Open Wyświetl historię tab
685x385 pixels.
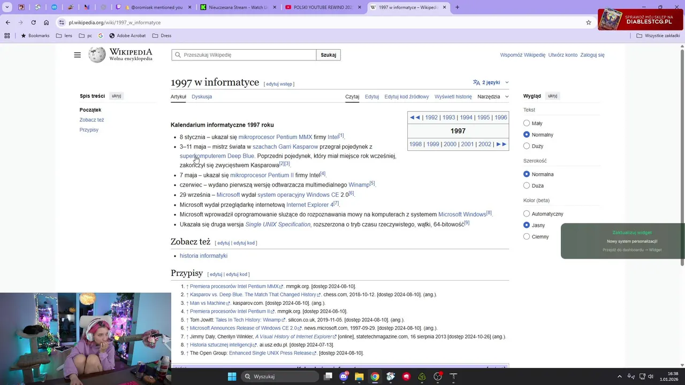click(x=453, y=97)
